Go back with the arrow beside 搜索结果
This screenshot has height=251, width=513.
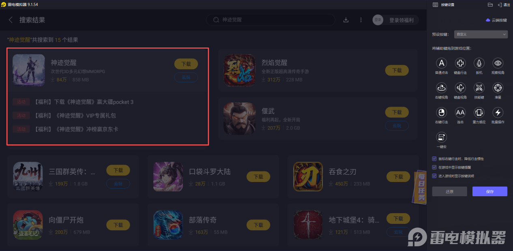(x=11, y=20)
